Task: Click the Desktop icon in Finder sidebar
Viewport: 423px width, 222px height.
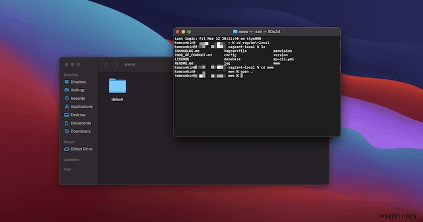Action: coord(66,115)
